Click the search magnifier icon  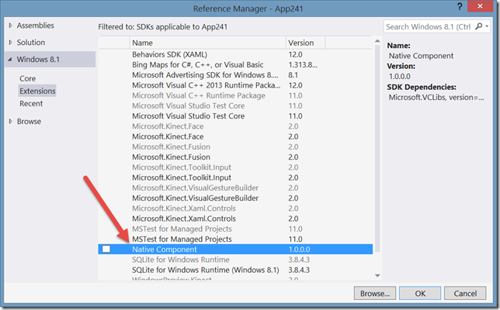pos(478,26)
